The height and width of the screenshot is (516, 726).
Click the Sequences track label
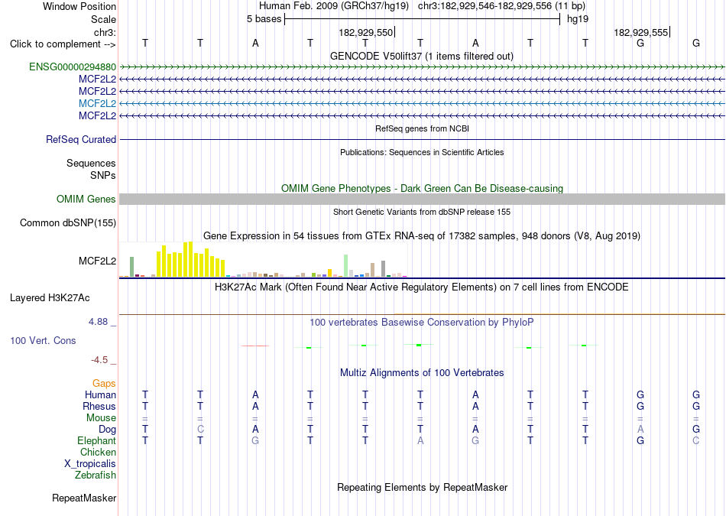click(91, 163)
